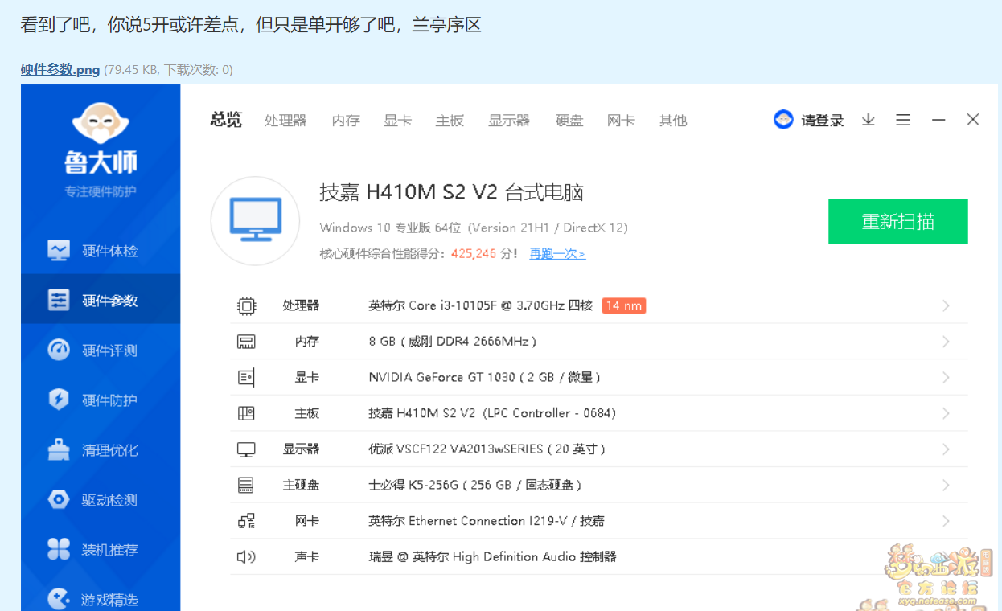Screen dimensions: 1002x611
Task: Click 英特尔 Ethernet Connection I219-V text
Action: click(487, 521)
